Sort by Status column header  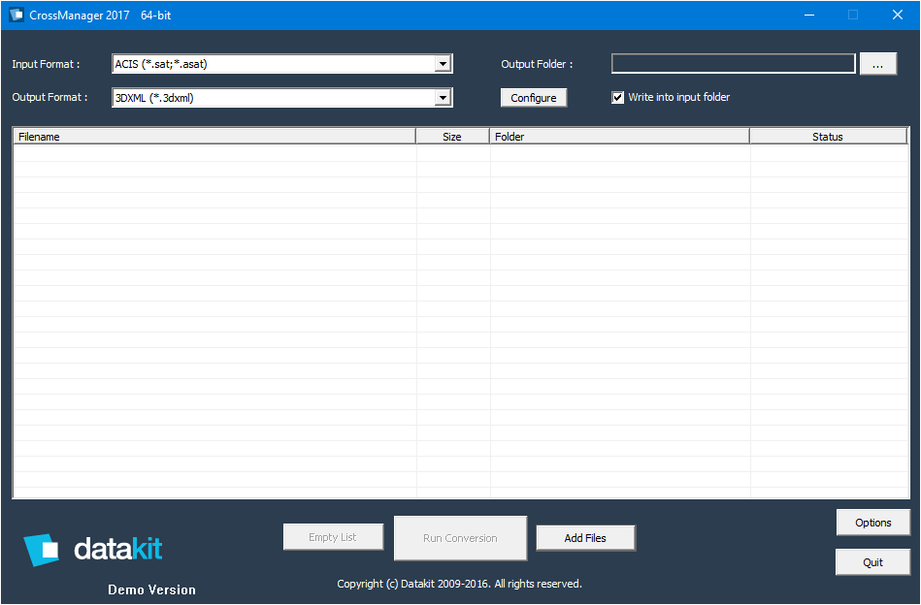[x=828, y=137]
